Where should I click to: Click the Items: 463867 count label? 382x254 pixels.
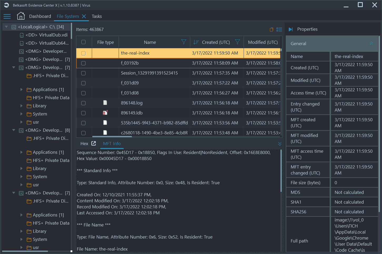tap(90, 29)
